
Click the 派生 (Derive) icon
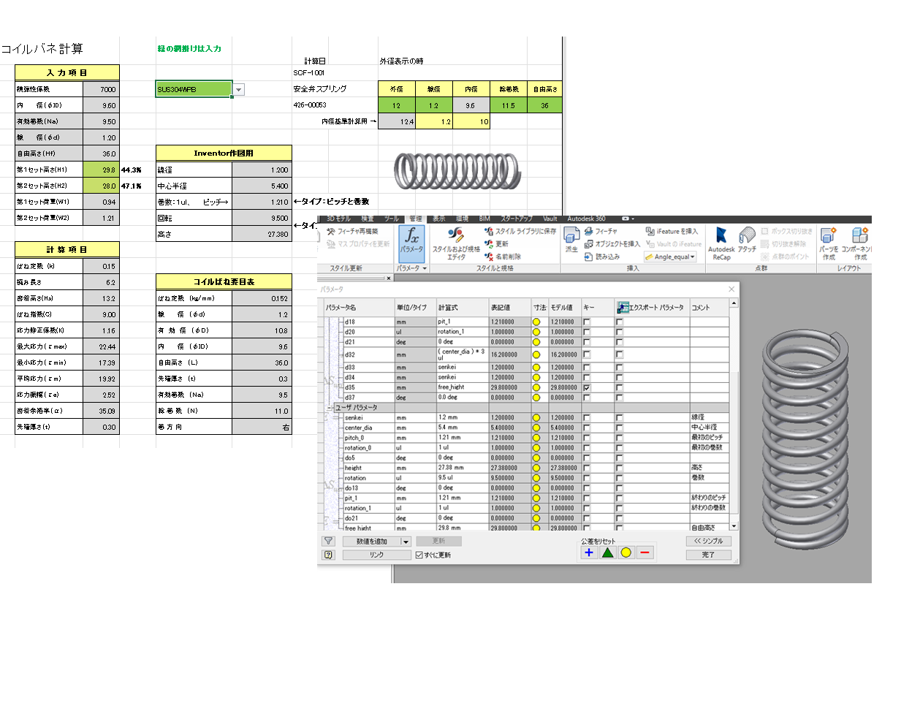[x=571, y=239]
